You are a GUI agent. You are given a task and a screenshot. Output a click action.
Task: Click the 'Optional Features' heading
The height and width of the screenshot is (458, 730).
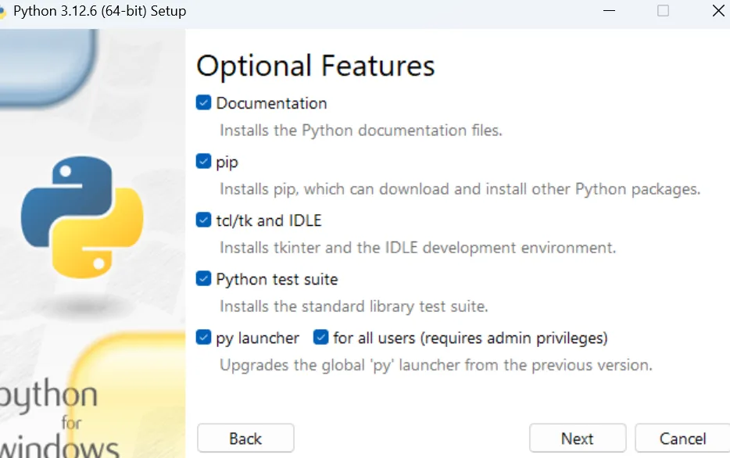pos(315,66)
